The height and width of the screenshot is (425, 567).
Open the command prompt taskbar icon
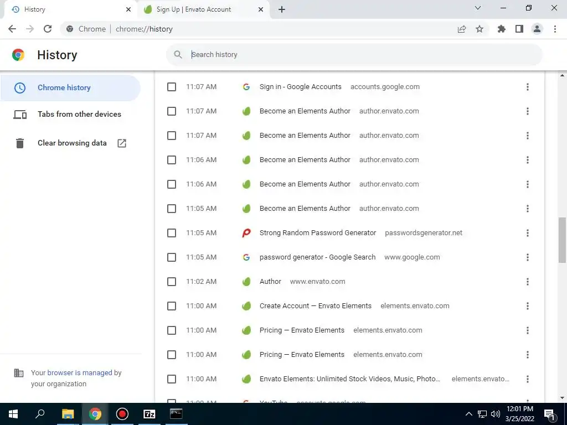pos(176,414)
